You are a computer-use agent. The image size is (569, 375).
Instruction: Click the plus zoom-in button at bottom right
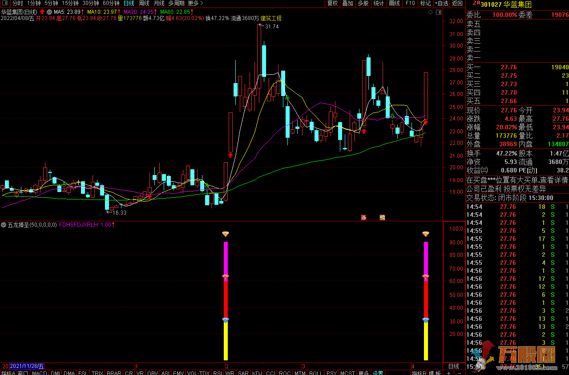point(448,373)
